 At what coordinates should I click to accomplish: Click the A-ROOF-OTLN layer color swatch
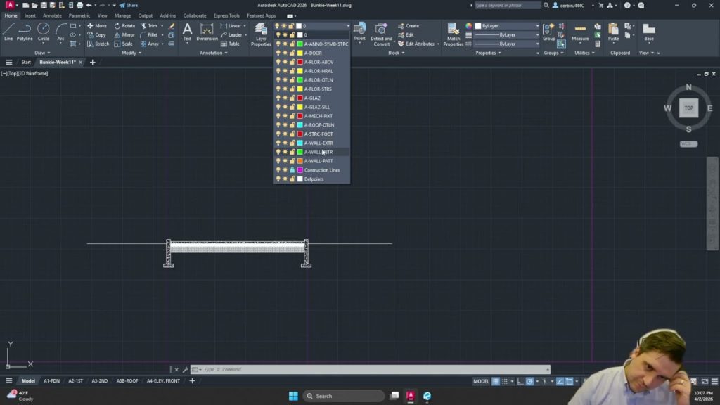300,125
